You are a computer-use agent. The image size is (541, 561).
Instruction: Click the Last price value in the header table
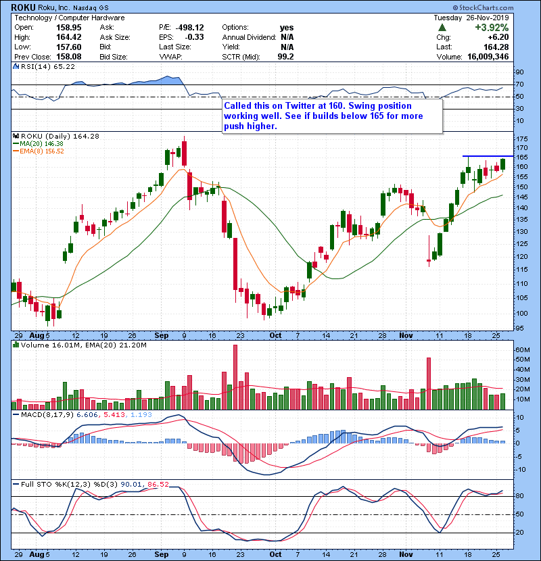click(x=496, y=47)
